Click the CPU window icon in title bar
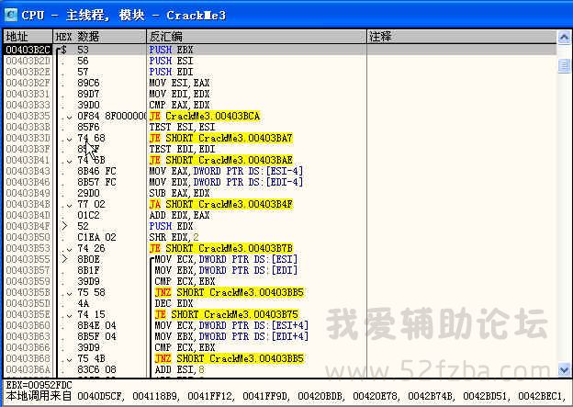573x407 pixels. pos(10,15)
